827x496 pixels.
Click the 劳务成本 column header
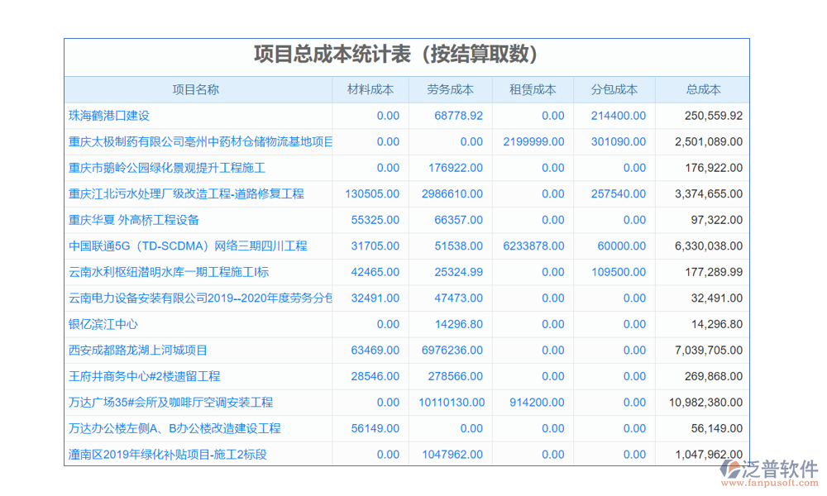[450, 89]
